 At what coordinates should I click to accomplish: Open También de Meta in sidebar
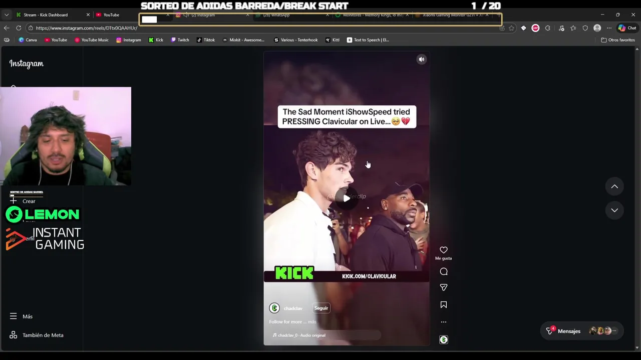point(37,335)
